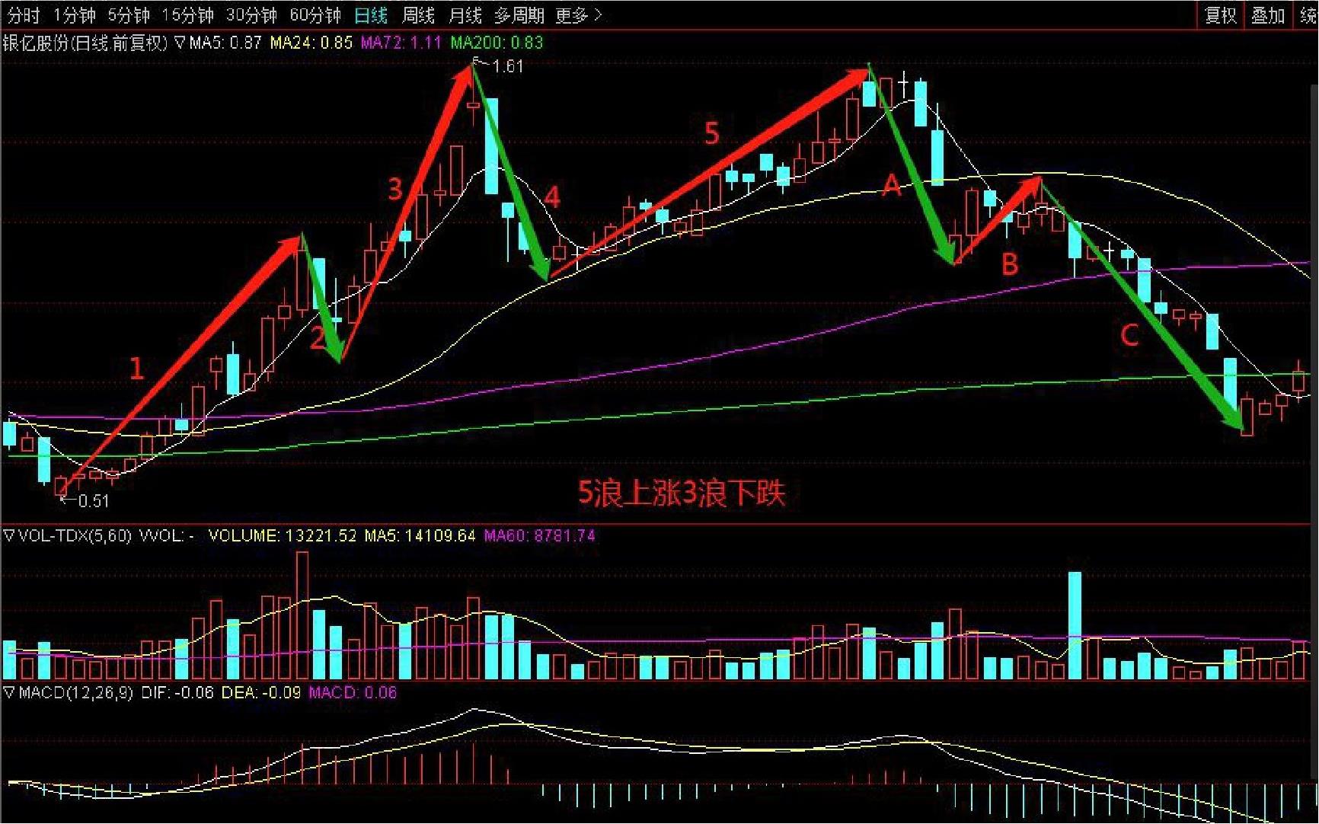1319x824 pixels.
Task: Switch to the 周线 weekly tab
Action: click(418, 15)
